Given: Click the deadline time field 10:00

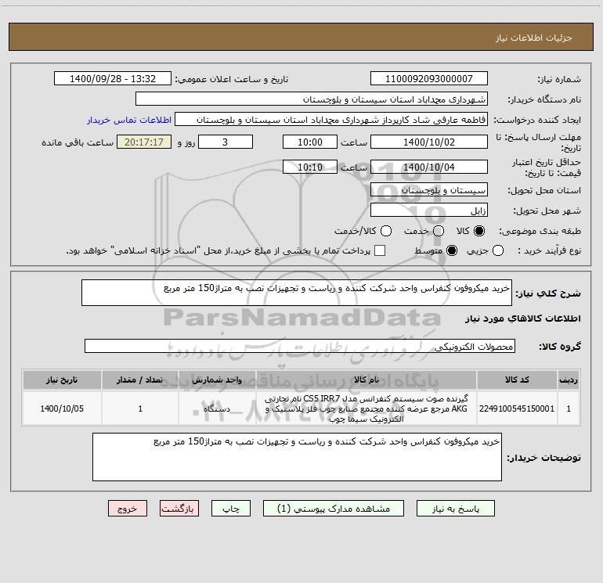Looking at the screenshot, I should pos(310,142).
